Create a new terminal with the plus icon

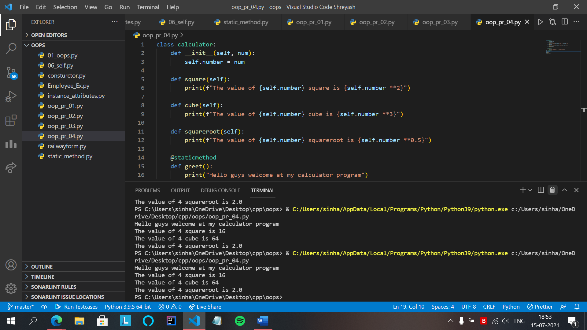pos(522,190)
